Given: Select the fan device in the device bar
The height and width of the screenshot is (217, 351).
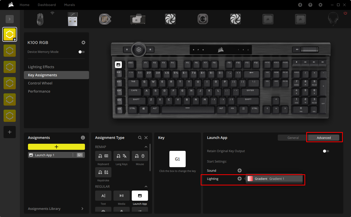Looking at the screenshot, I should point(170,19).
